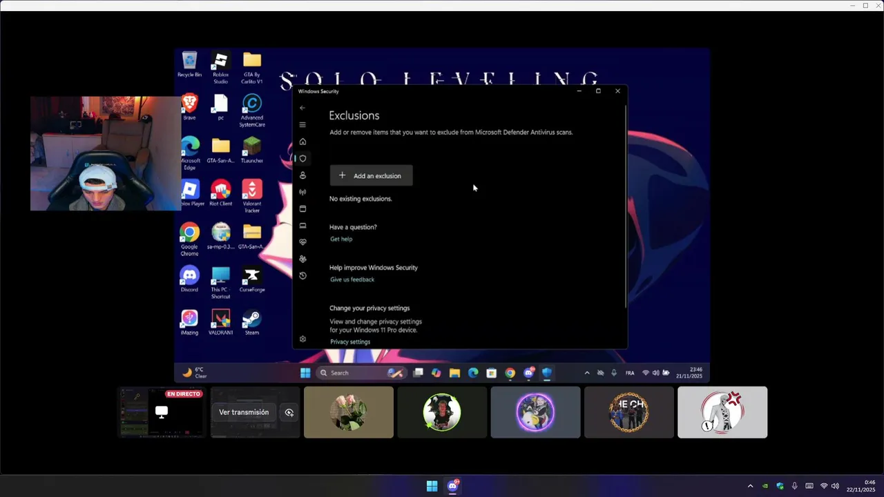
Task: Open weather widget showing 6°C Clear
Action: tap(195, 373)
